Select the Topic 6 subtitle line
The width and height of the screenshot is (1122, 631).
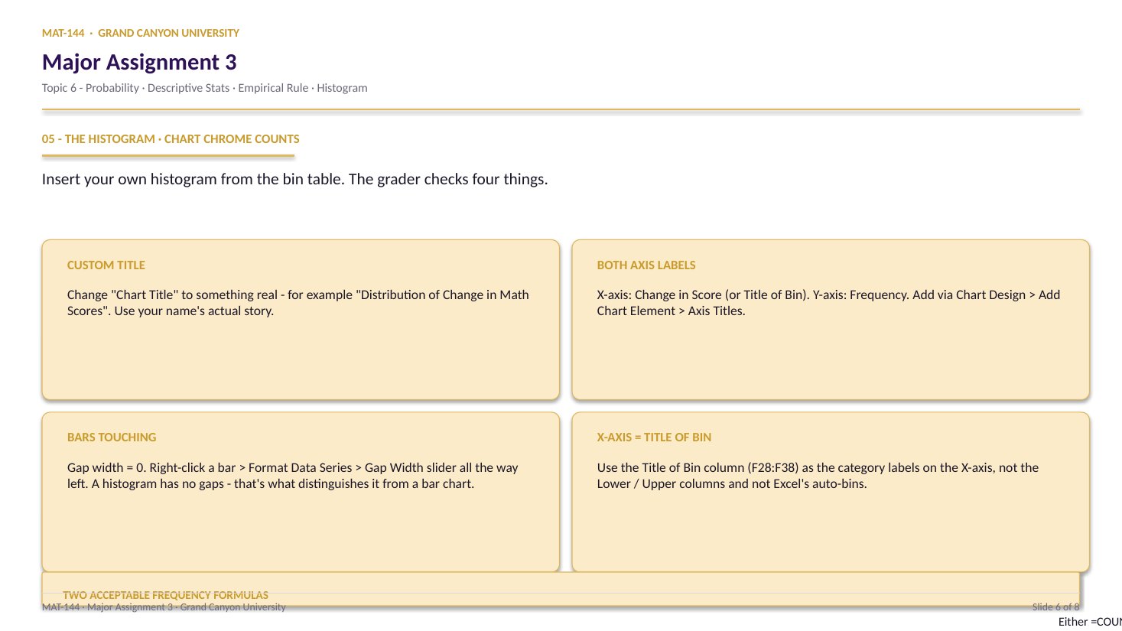pos(204,88)
